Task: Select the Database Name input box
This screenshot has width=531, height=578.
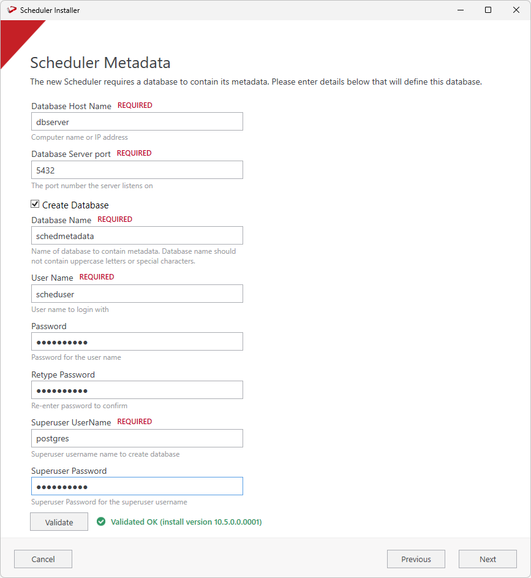Action: pyautogui.click(x=137, y=236)
